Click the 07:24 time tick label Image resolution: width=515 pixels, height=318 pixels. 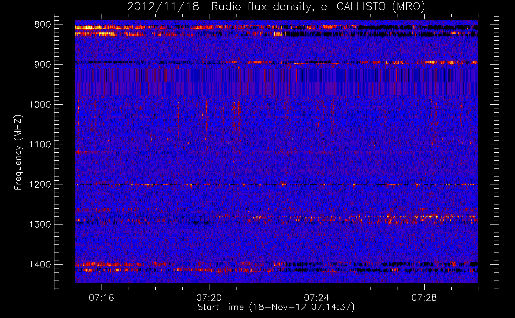click(316, 298)
